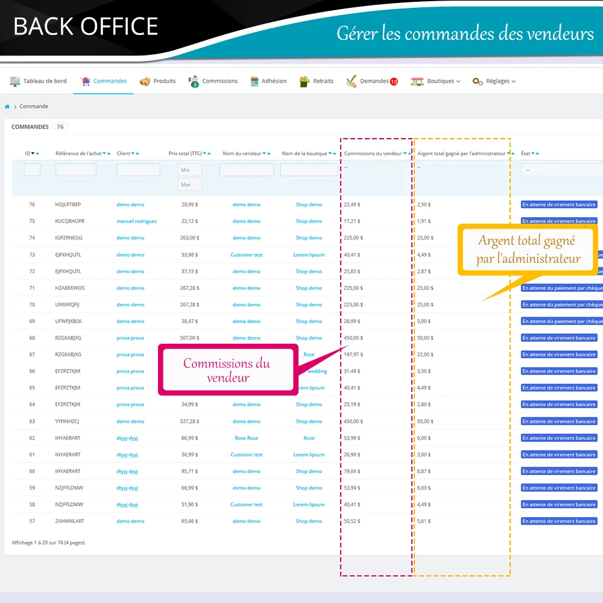603x603 pixels.
Task: Open the Demandes tab
Action: click(372, 81)
